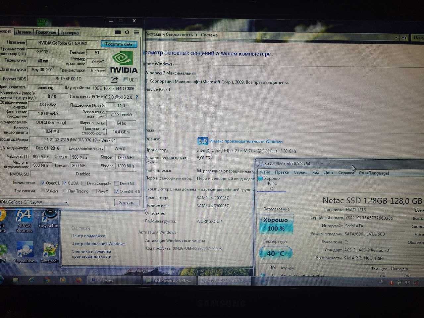Click the BIOS version field 75.19.4F.00.1D

(x=68, y=79)
